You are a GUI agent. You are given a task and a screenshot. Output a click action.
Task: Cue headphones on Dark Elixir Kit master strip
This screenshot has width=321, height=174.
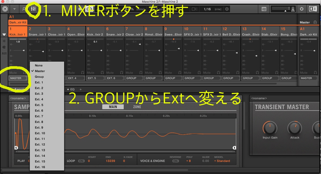(315, 73)
